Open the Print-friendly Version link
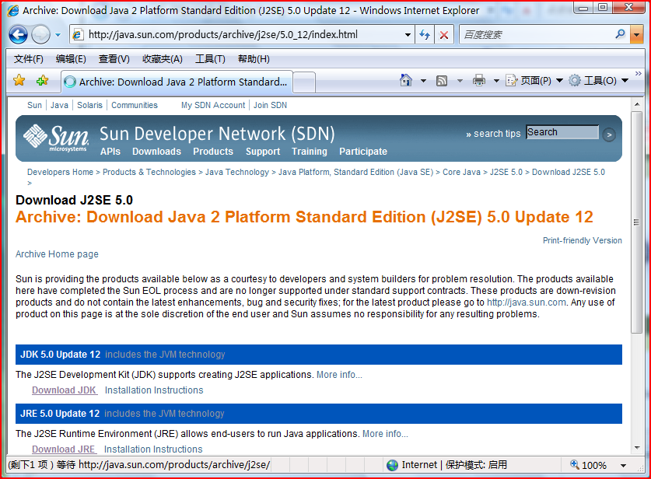 pos(582,240)
